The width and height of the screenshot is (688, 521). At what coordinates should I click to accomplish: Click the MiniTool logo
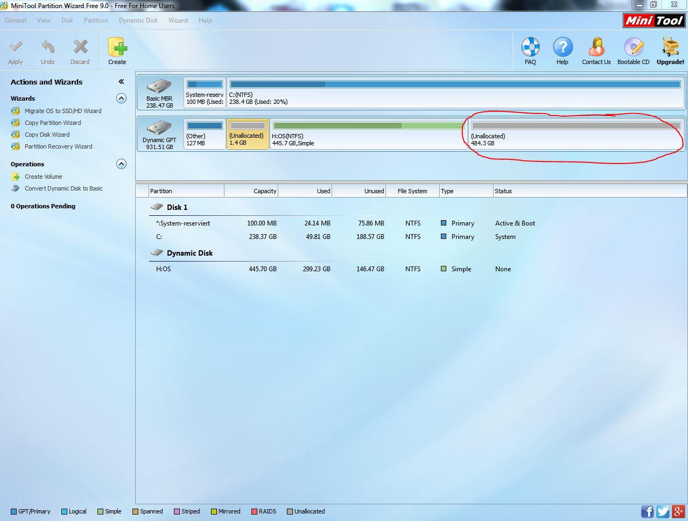click(x=654, y=20)
